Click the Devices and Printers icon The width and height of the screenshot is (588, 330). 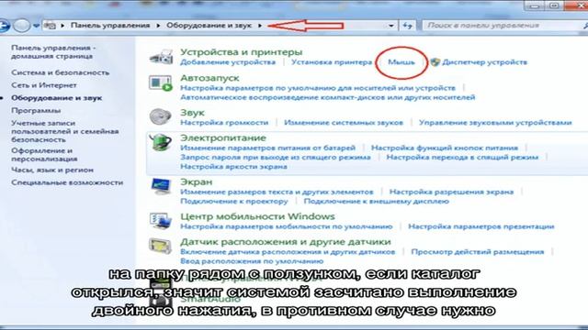click(x=161, y=57)
